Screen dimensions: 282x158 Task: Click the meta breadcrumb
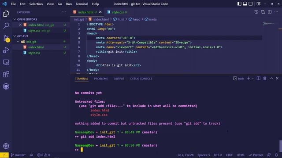click(x=151, y=19)
